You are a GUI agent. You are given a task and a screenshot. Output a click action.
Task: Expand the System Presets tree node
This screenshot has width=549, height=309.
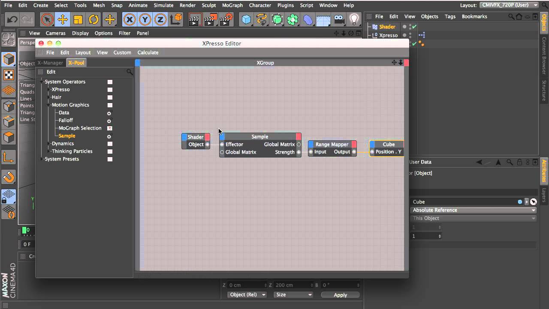click(x=42, y=159)
